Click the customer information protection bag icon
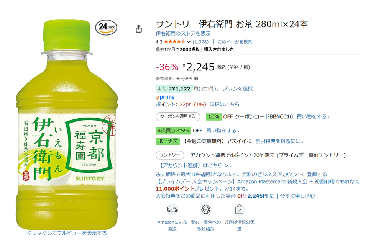The width and height of the screenshot is (368, 245). coord(239,209)
